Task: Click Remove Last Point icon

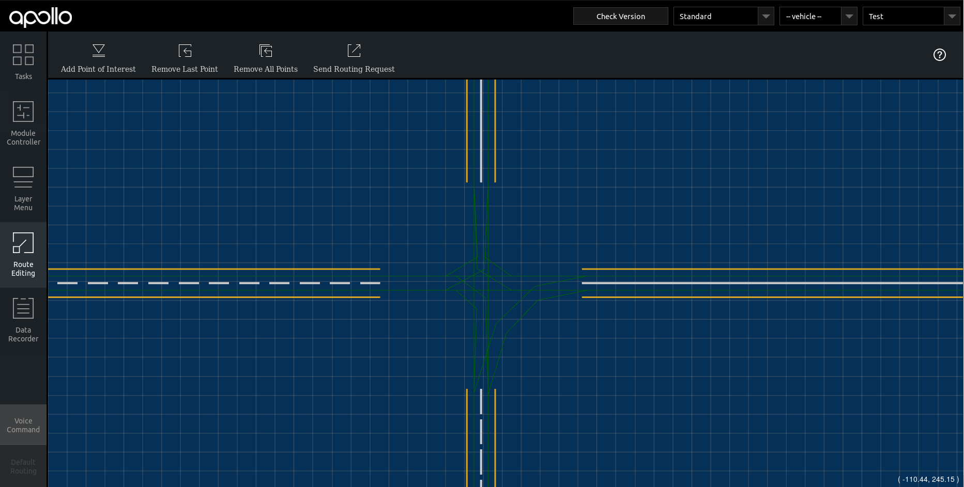Action: [185, 51]
